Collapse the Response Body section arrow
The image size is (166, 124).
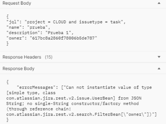pyautogui.click(x=159, y=68)
